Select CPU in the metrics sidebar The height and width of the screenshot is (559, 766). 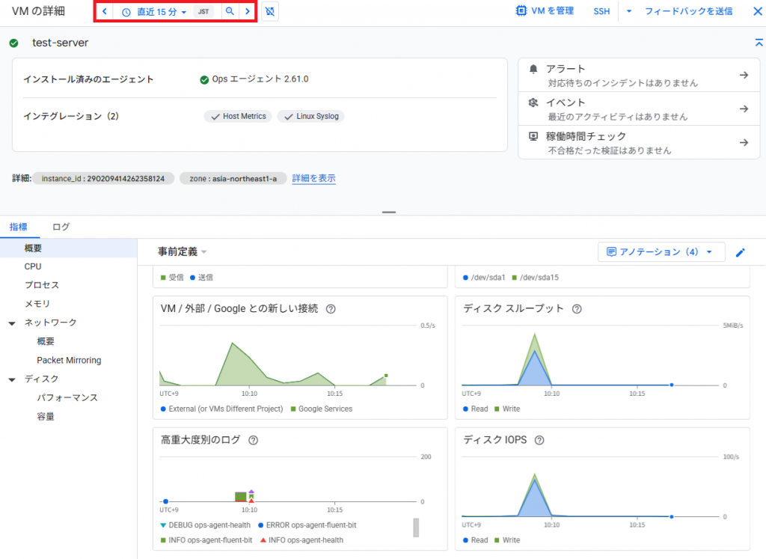[x=33, y=266]
